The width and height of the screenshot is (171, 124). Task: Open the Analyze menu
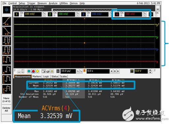pyautogui.click(x=53, y=3)
